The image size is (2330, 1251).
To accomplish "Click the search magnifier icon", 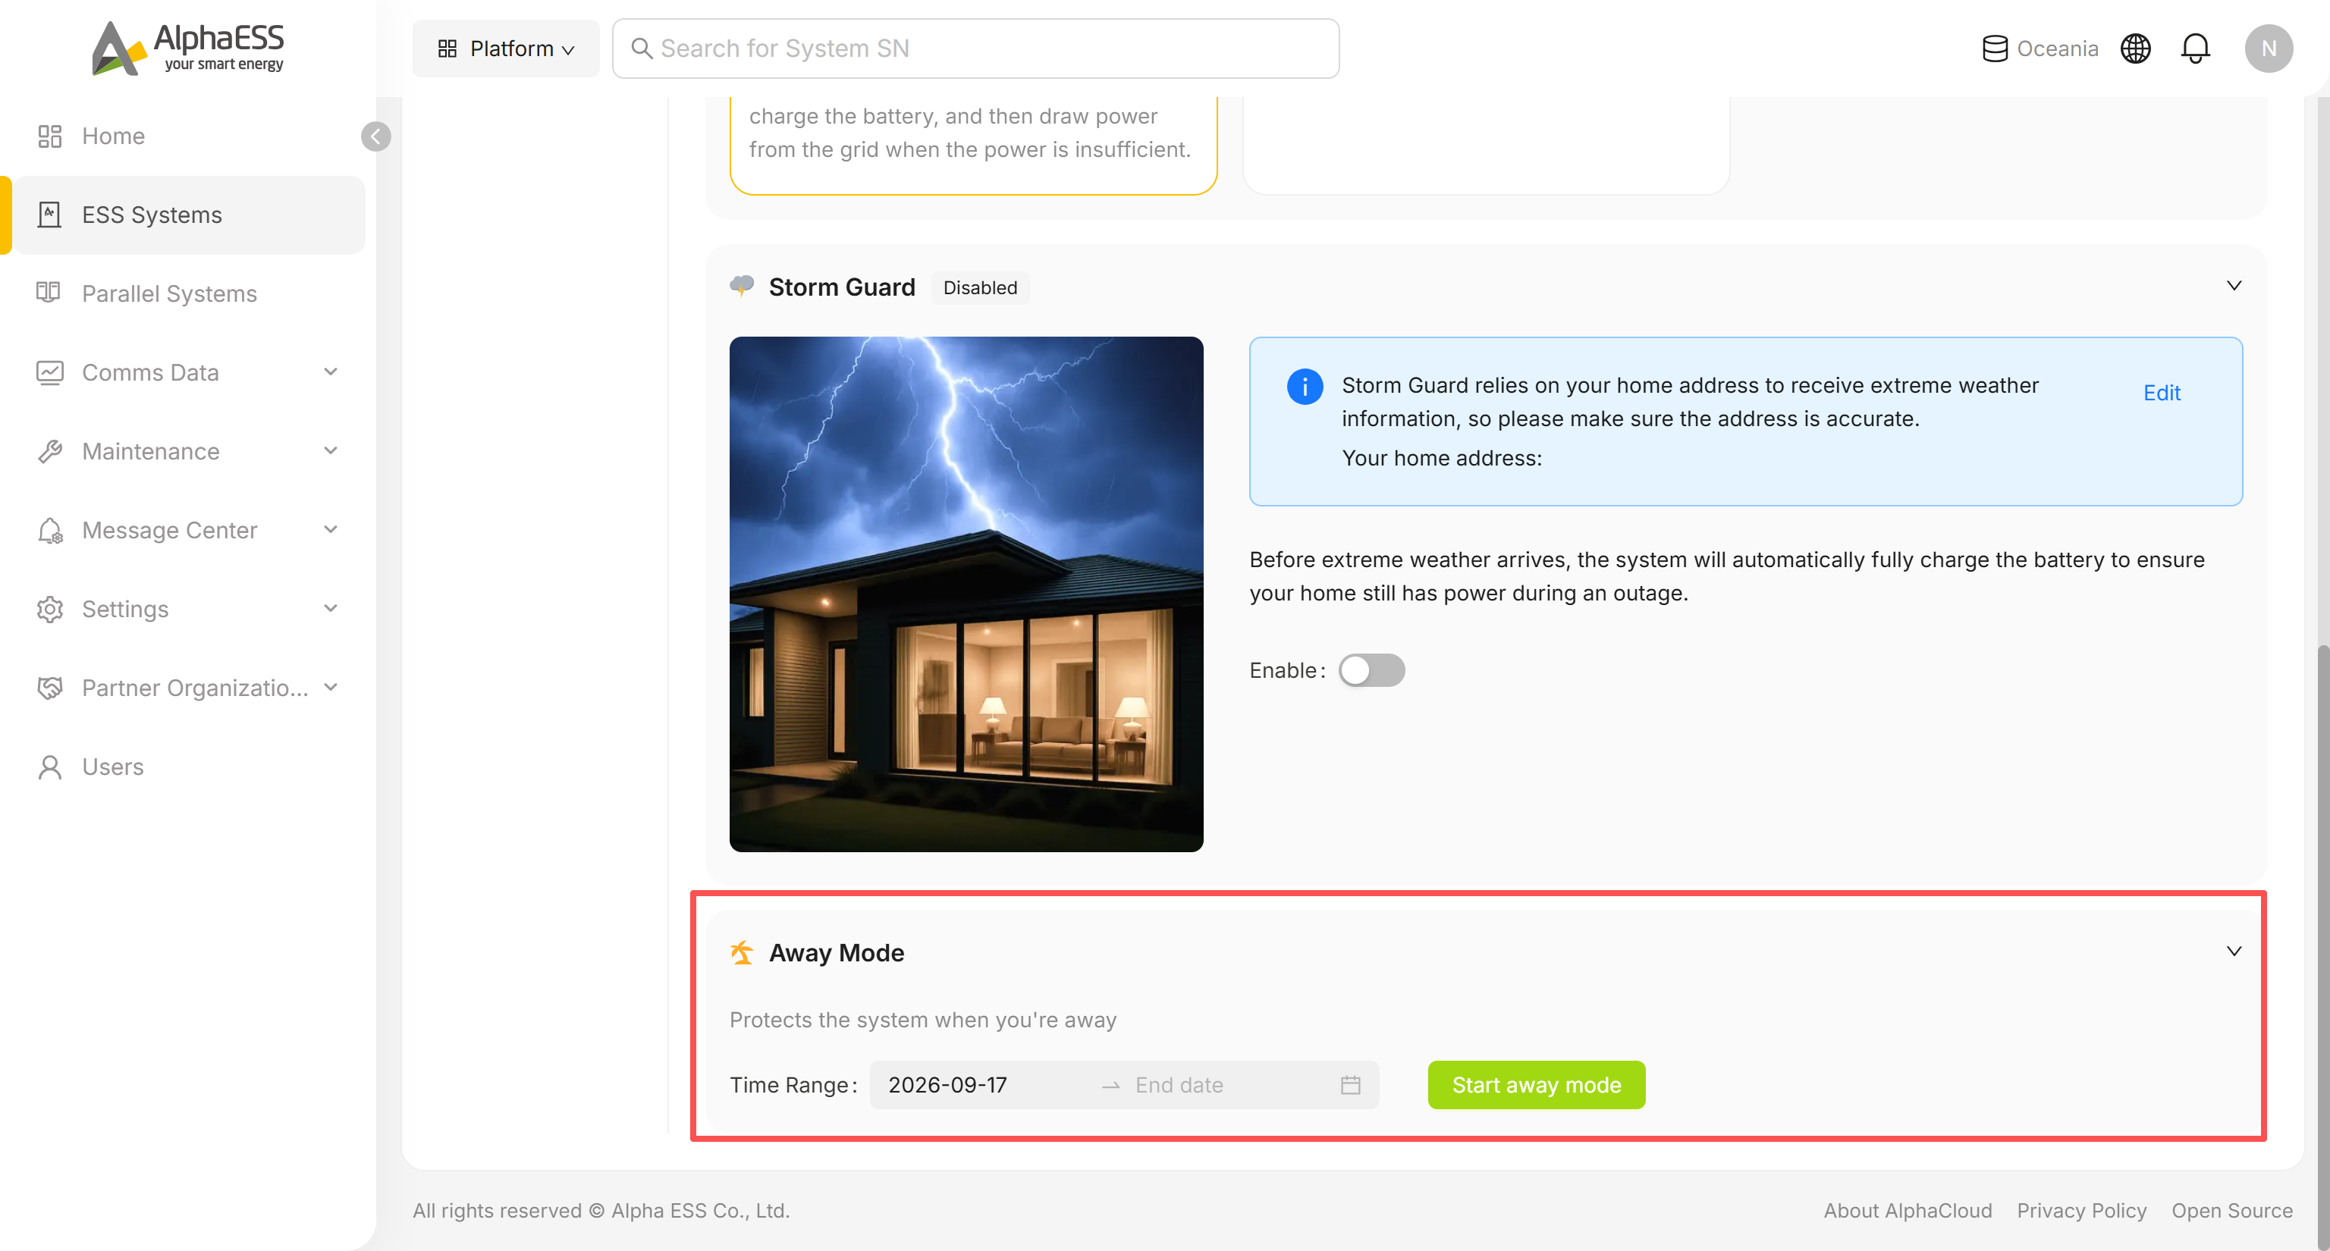I will 642,49.
